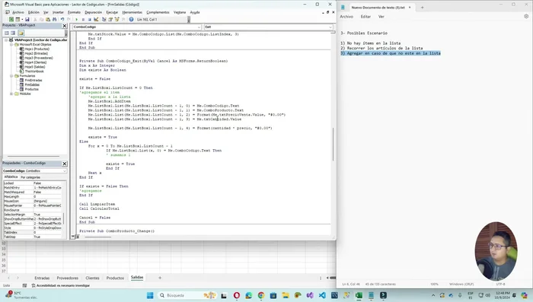This screenshot has width=533, height=302.
Task: Click the horizontal scrollbar in code window
Action: click(x=98, y=237)
